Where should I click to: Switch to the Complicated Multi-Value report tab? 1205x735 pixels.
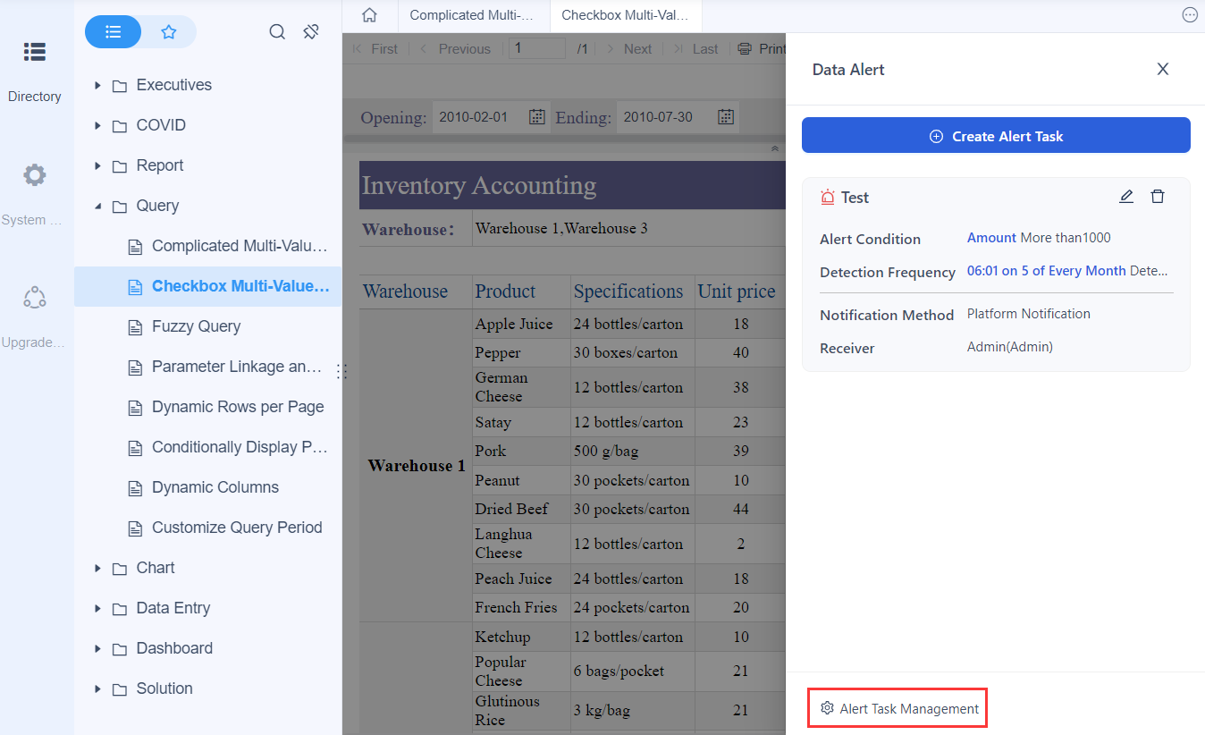point(473,15)
